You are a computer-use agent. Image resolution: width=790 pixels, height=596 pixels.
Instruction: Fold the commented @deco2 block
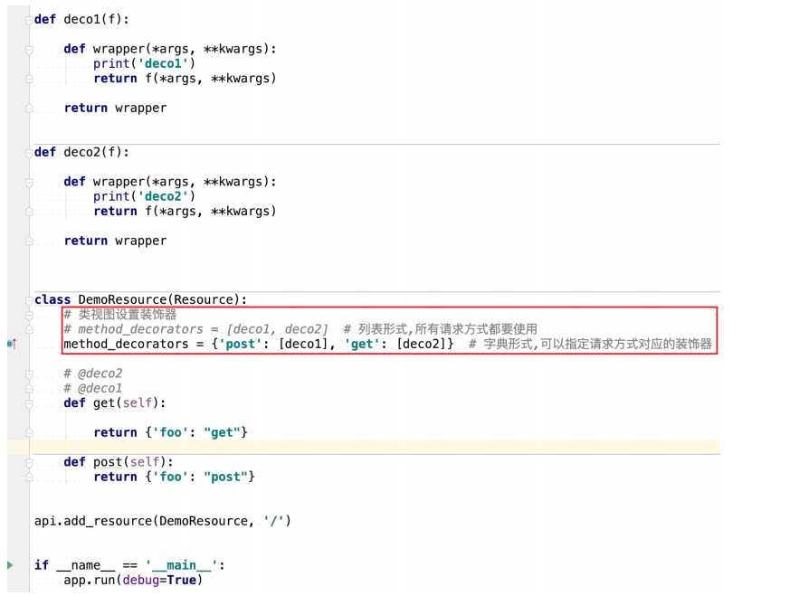[29, 374]
